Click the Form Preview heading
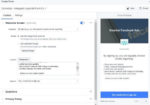Screen dimensions: 150x105 pos(124,16)
